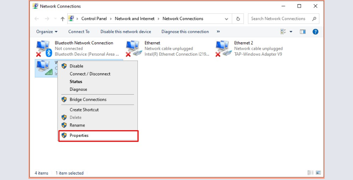Switch to details view icon in status bar

tap(311, 172)
